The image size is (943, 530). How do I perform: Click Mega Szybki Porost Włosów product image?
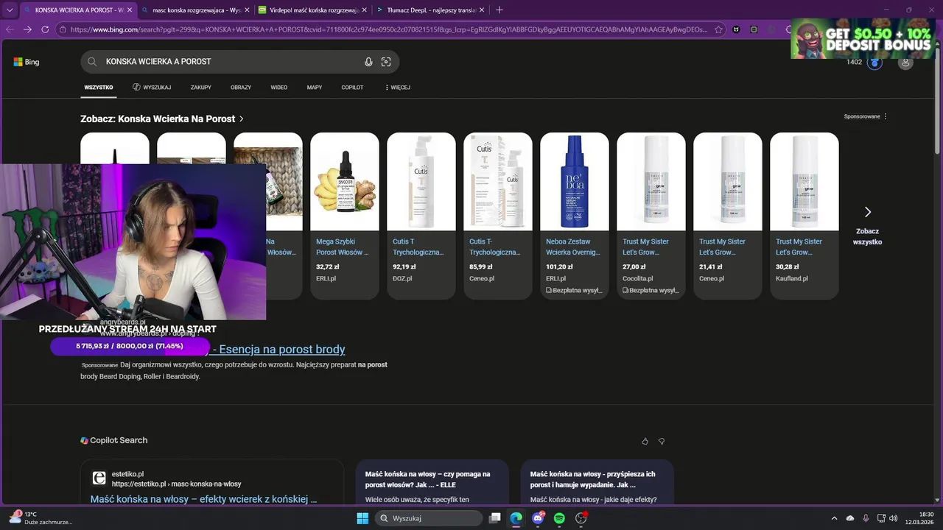(345, 182)
